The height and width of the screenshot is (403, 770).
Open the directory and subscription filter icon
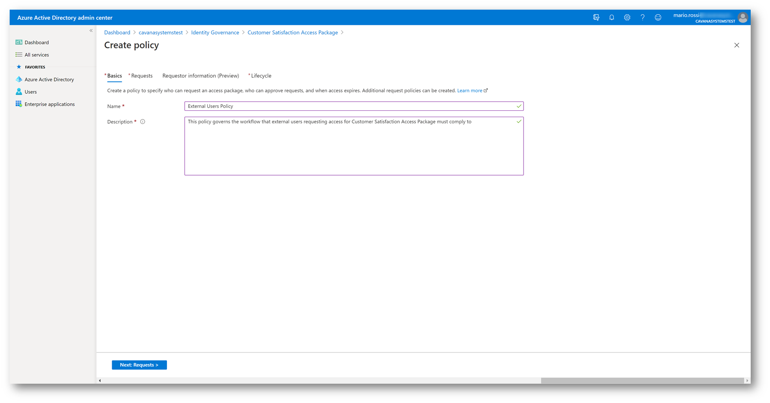click(x=596, y=17)
